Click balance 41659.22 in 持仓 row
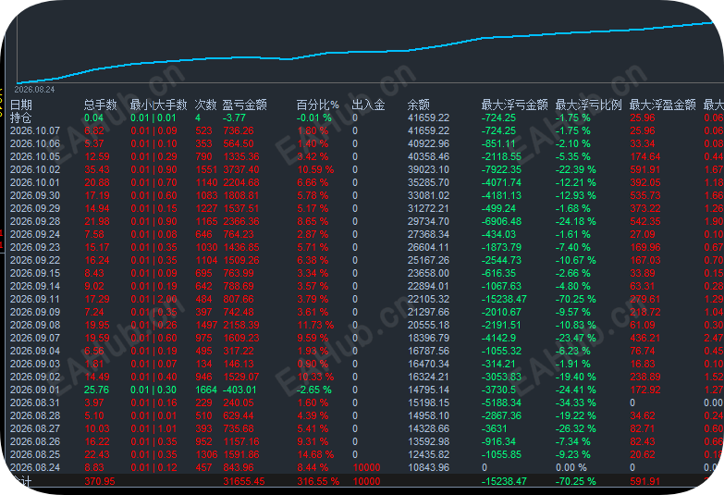724x495 pixels. pos(428,118)
